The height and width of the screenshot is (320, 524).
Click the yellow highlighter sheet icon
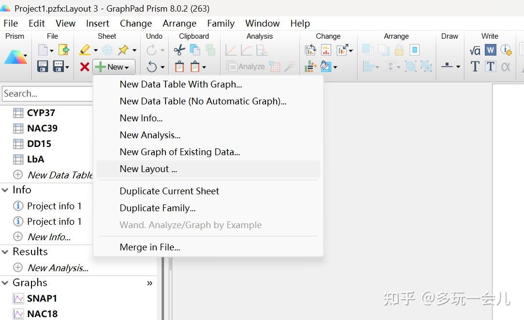pyautogui.click(x=85, y=50)
